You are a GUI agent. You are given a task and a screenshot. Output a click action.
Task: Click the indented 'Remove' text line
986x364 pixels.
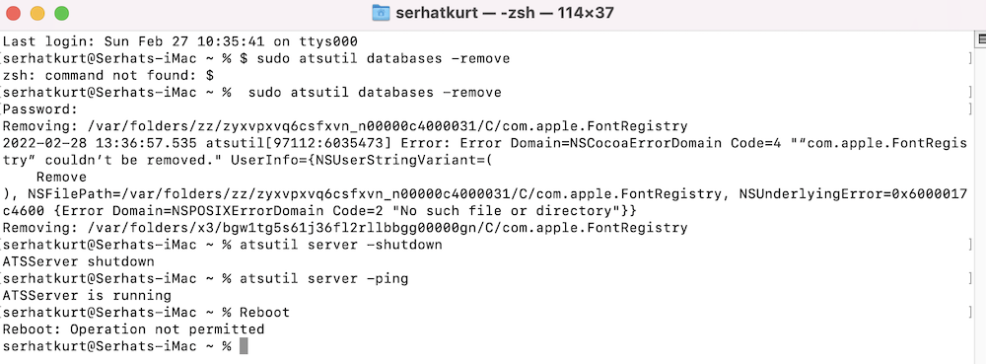click(61, 178)
